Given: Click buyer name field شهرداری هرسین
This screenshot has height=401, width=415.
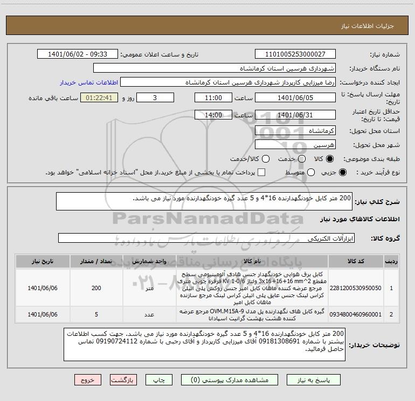Looking at the screenshot, I should 215,68.
